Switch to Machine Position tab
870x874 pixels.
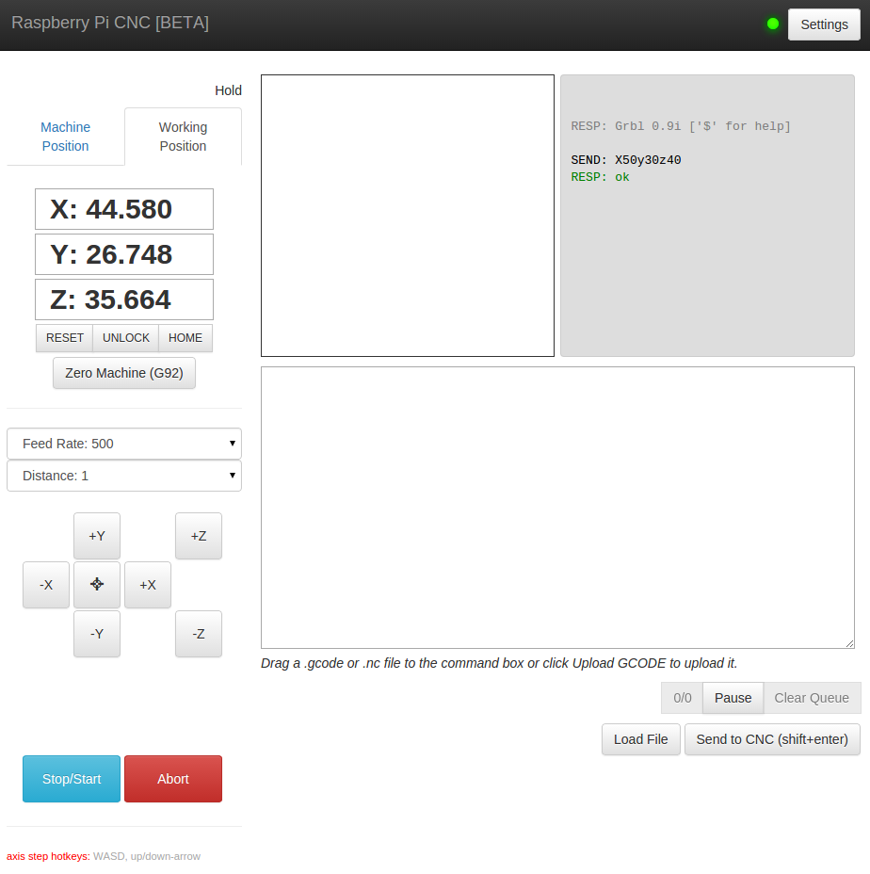coord(66,137)
